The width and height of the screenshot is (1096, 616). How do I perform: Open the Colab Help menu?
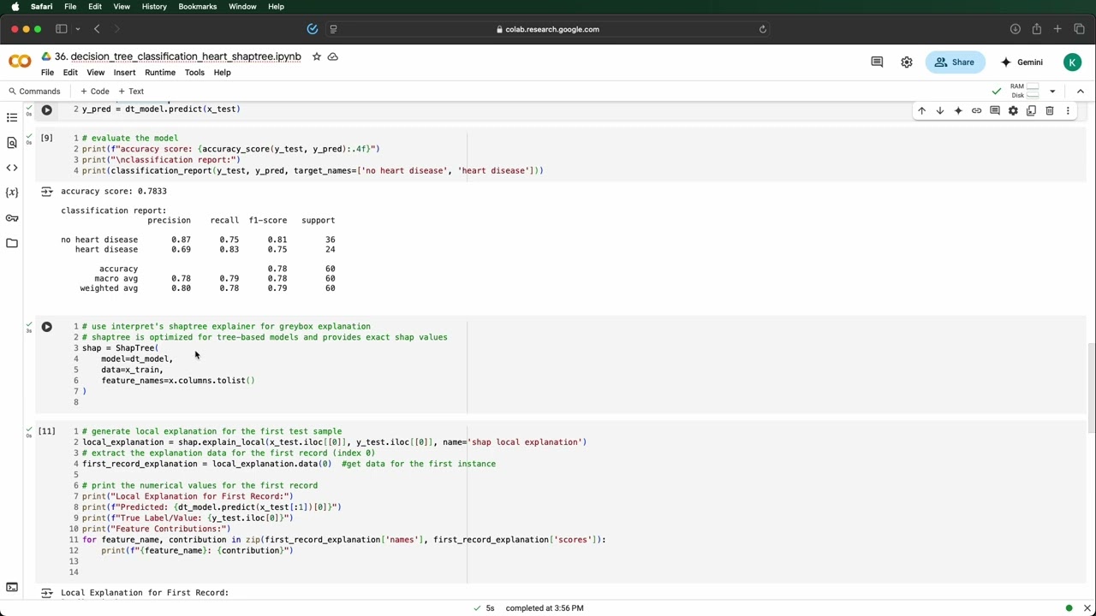(x=222, y=72)
